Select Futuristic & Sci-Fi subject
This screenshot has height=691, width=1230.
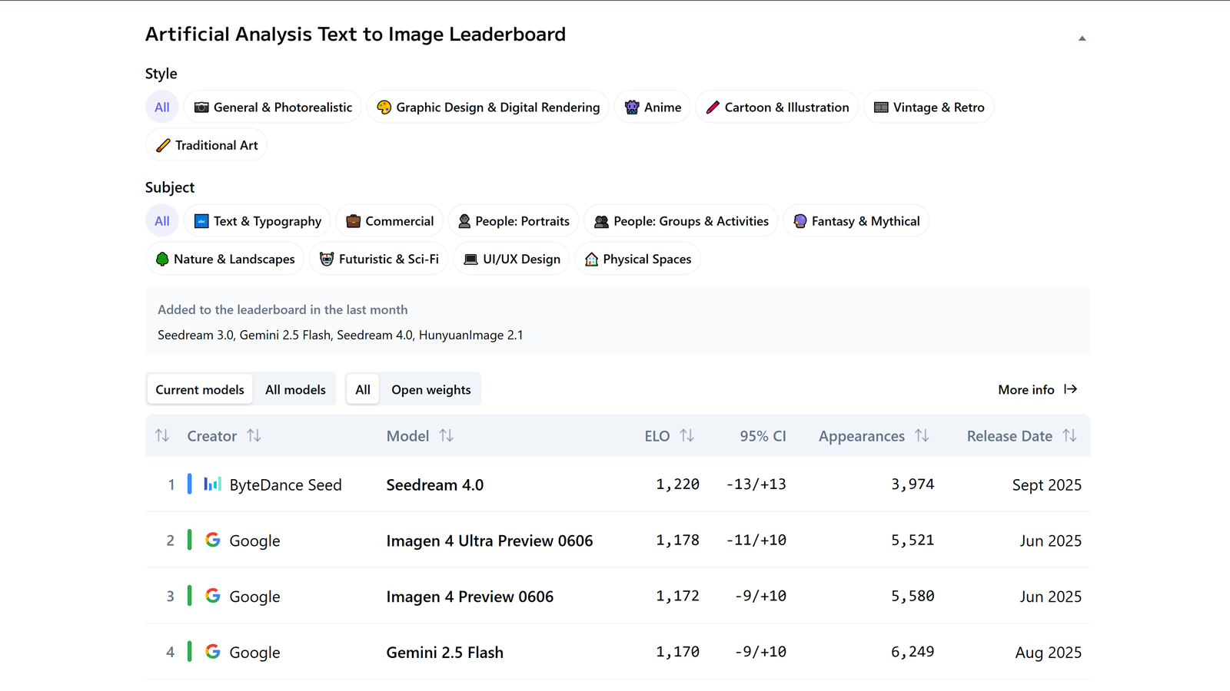click(379, 259)
